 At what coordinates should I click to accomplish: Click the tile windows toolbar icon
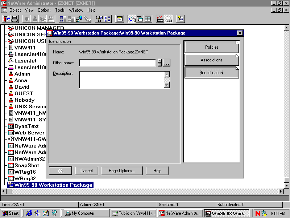click(148, 19)
